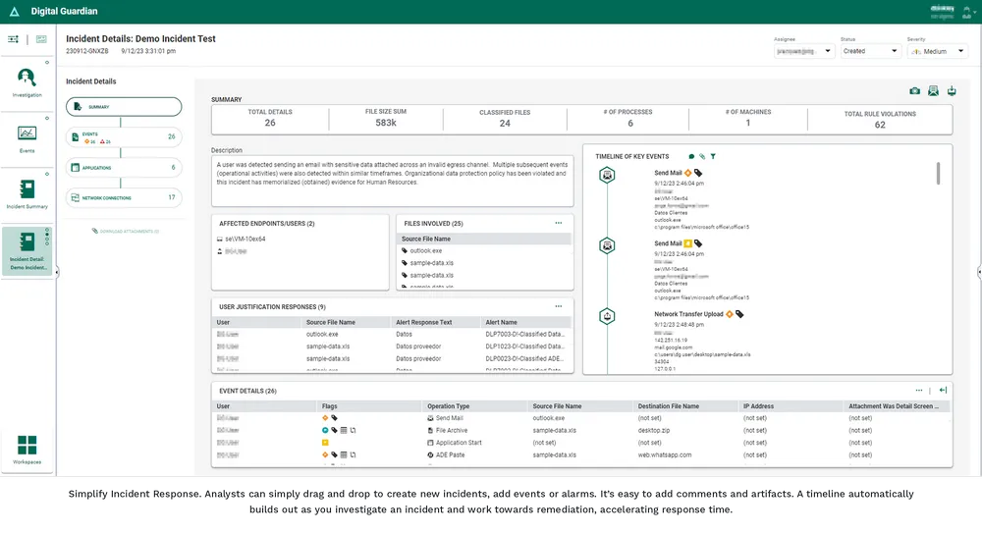982x533 pixels.
Task: Open the Status dropdown showing Created
Action: 870,51
